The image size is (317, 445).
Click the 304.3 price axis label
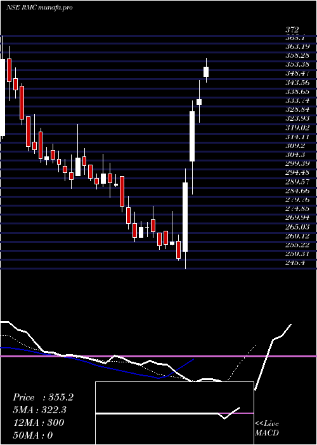click(295, 154)
